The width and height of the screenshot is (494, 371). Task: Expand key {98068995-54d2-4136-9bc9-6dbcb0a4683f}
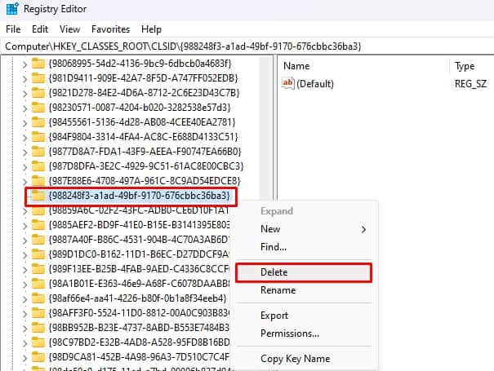(x=24, y=64)
